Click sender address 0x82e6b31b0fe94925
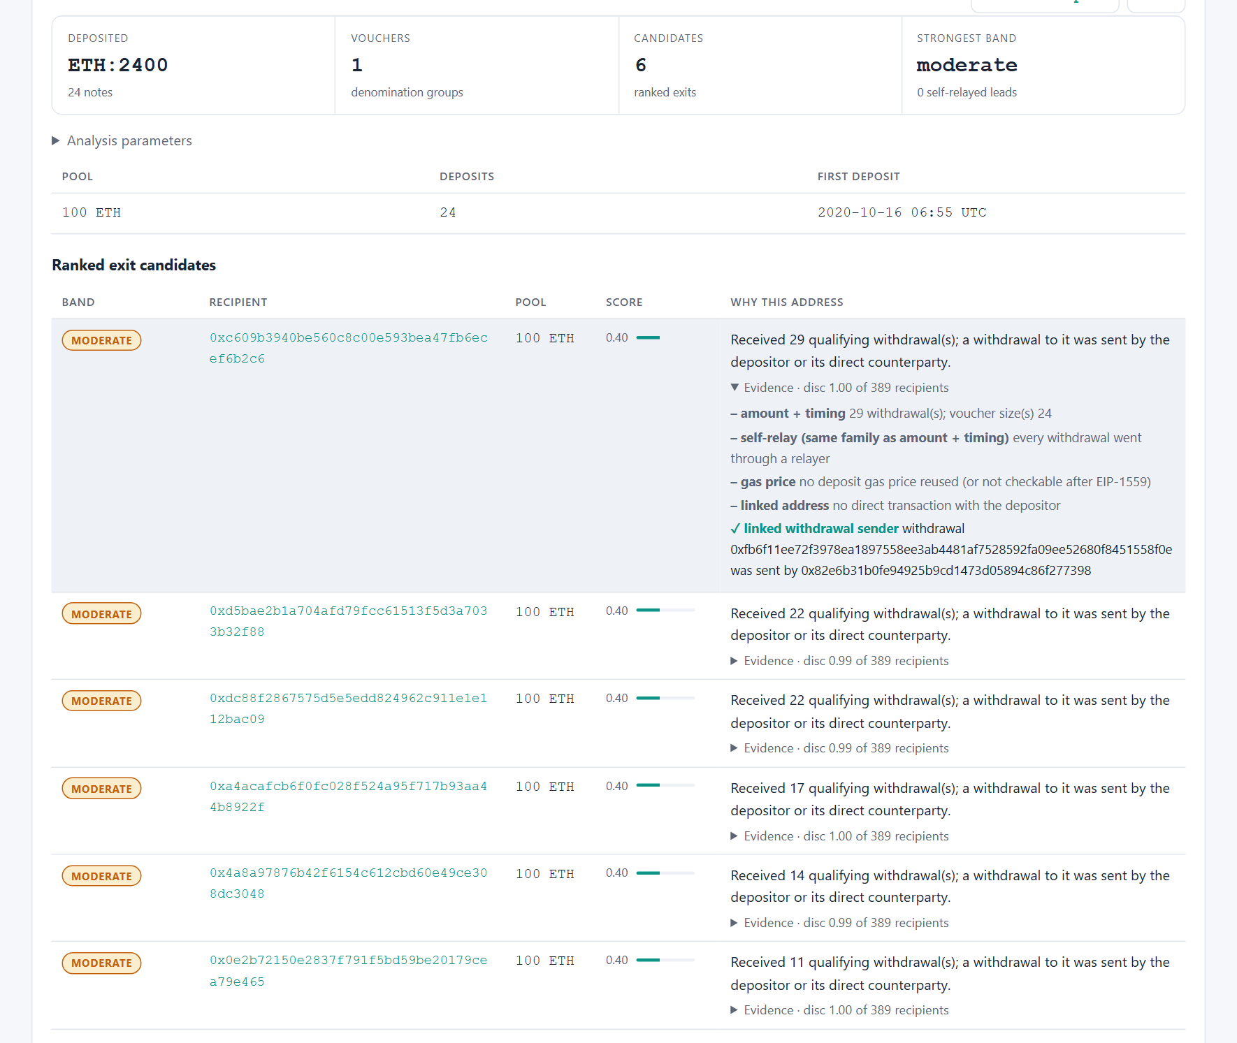The width and height of the screenshot is (1237, 1043). 946,571
